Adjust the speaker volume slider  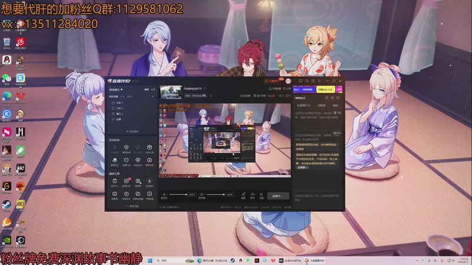216,195
